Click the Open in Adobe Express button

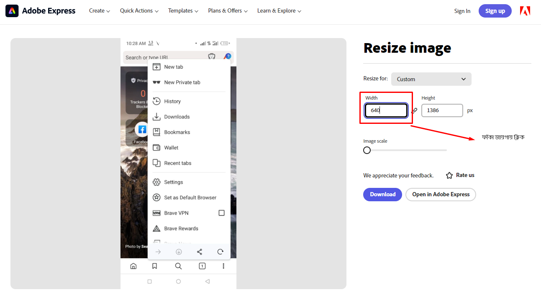tap(441, 195)
